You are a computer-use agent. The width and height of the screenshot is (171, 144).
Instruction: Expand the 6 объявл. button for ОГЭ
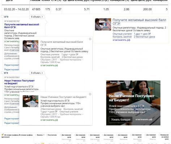pos(37,17)
